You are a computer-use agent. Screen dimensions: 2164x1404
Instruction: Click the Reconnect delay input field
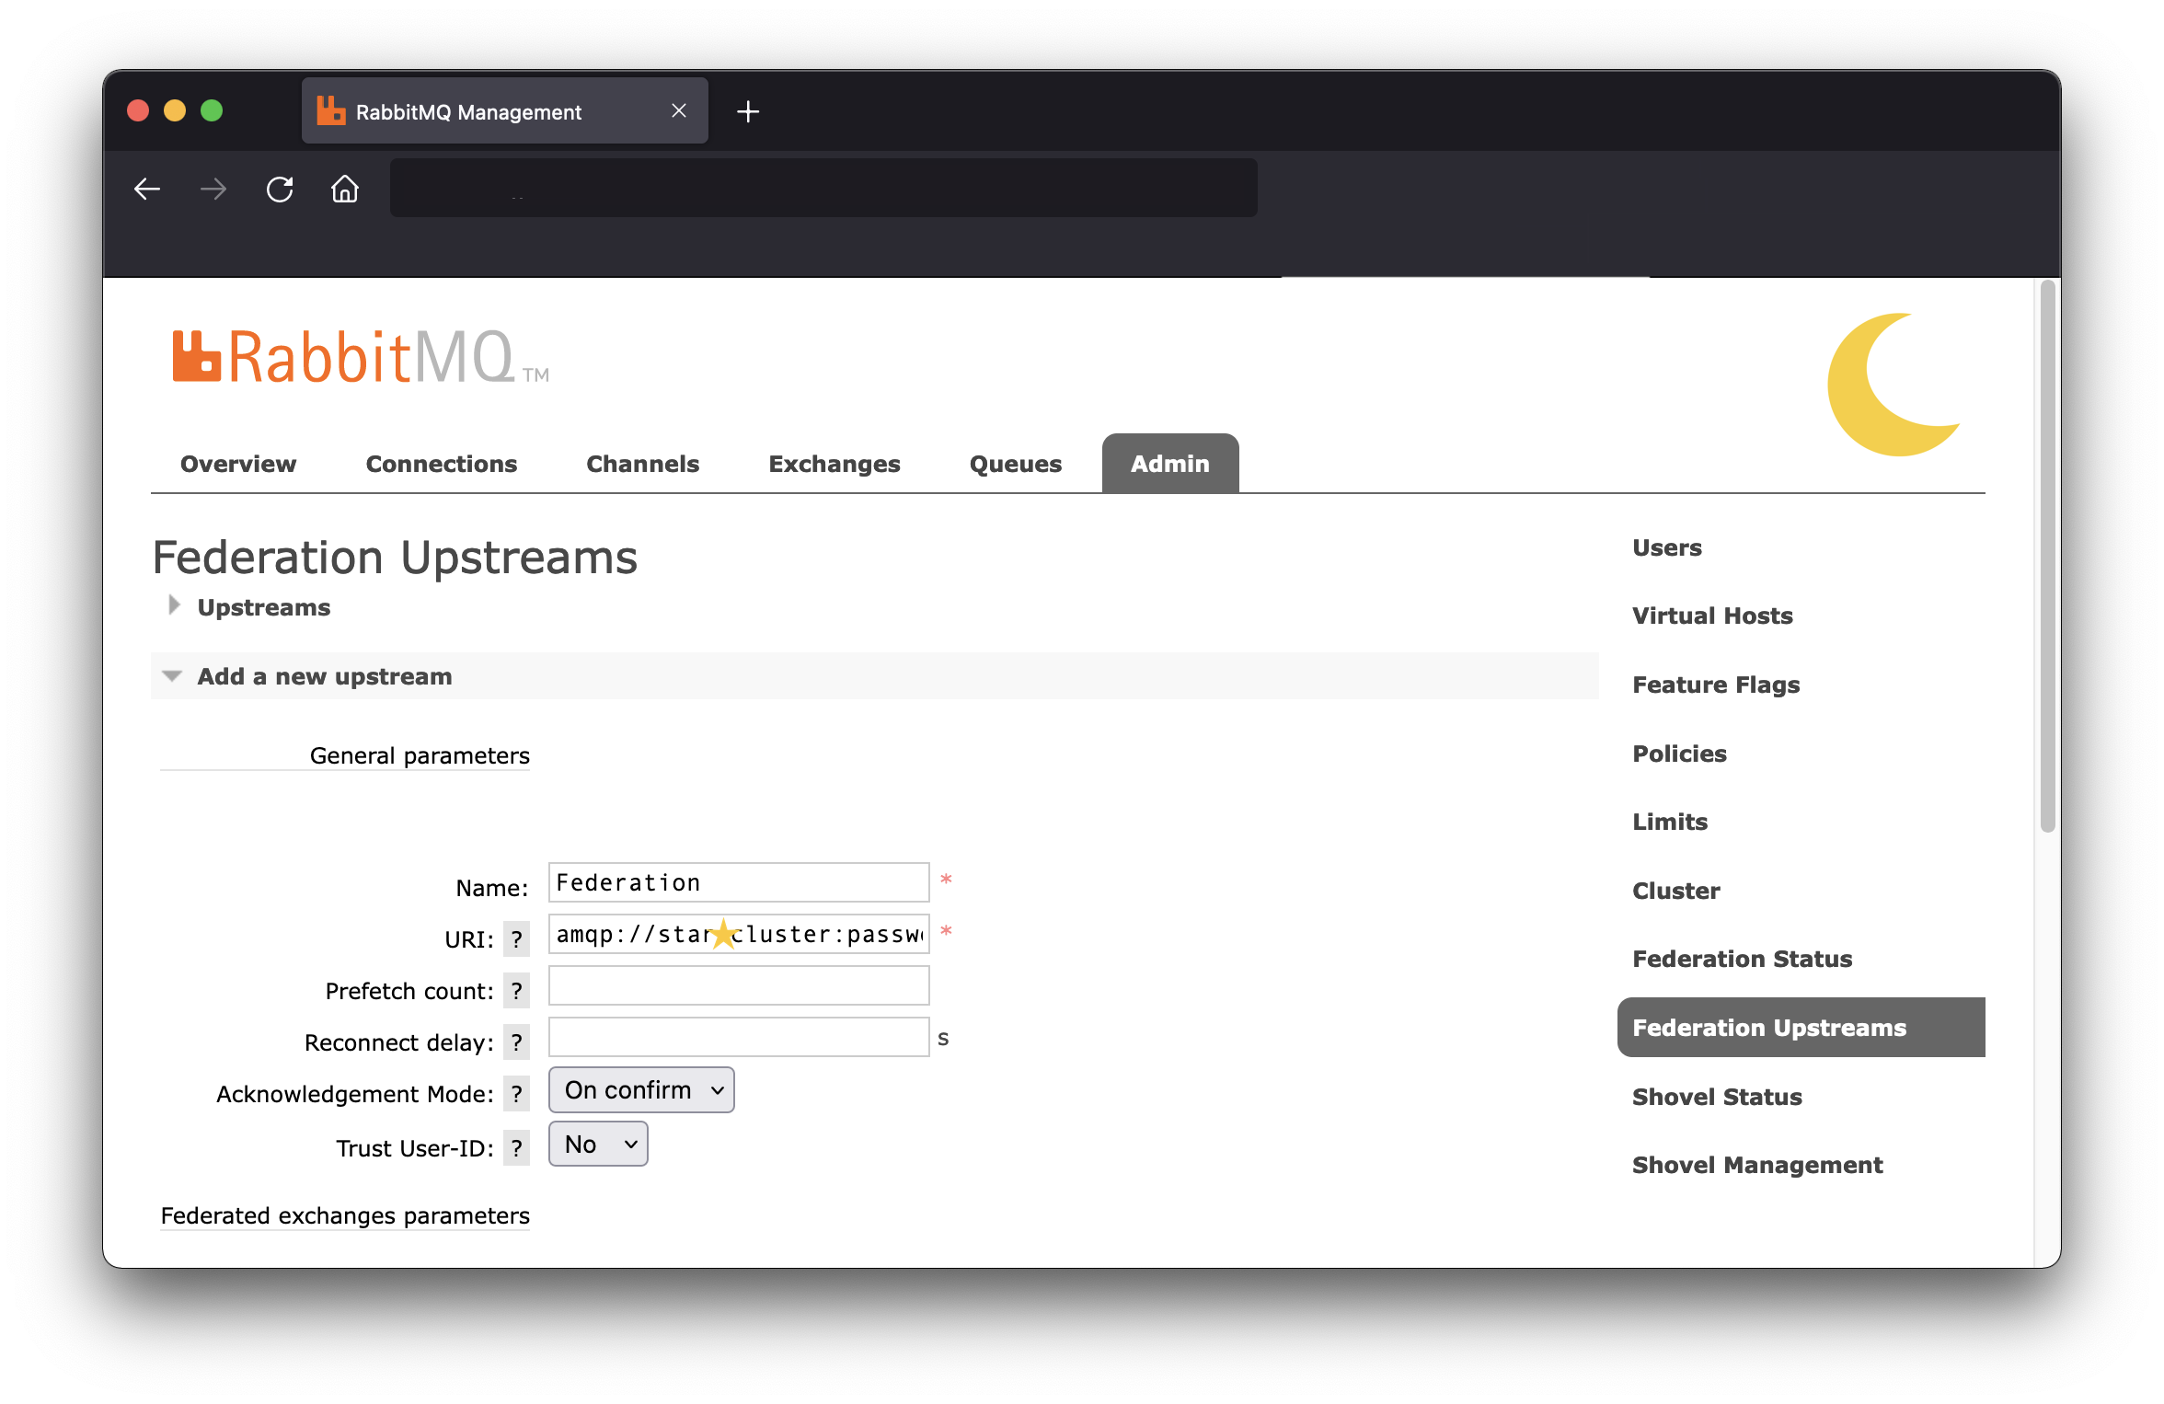[x=739, y=1037]
